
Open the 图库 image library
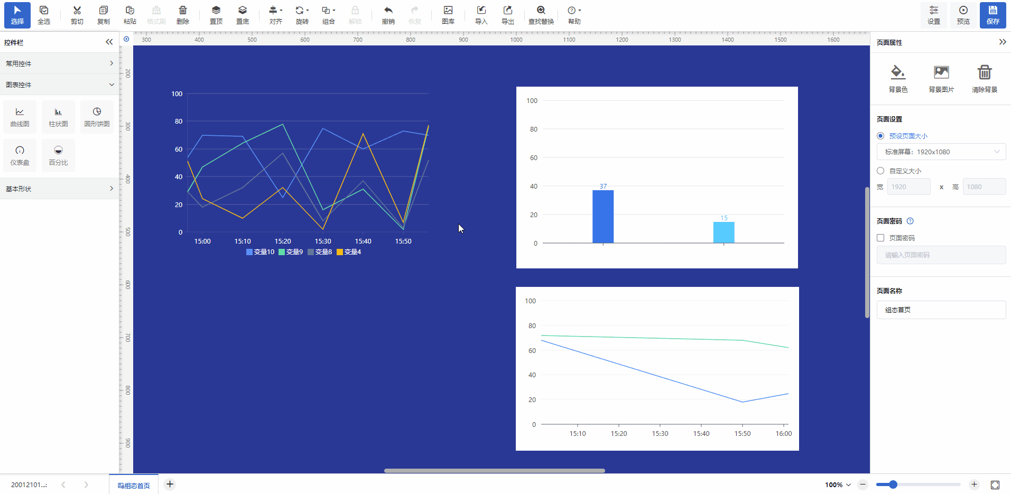[448, 15]
